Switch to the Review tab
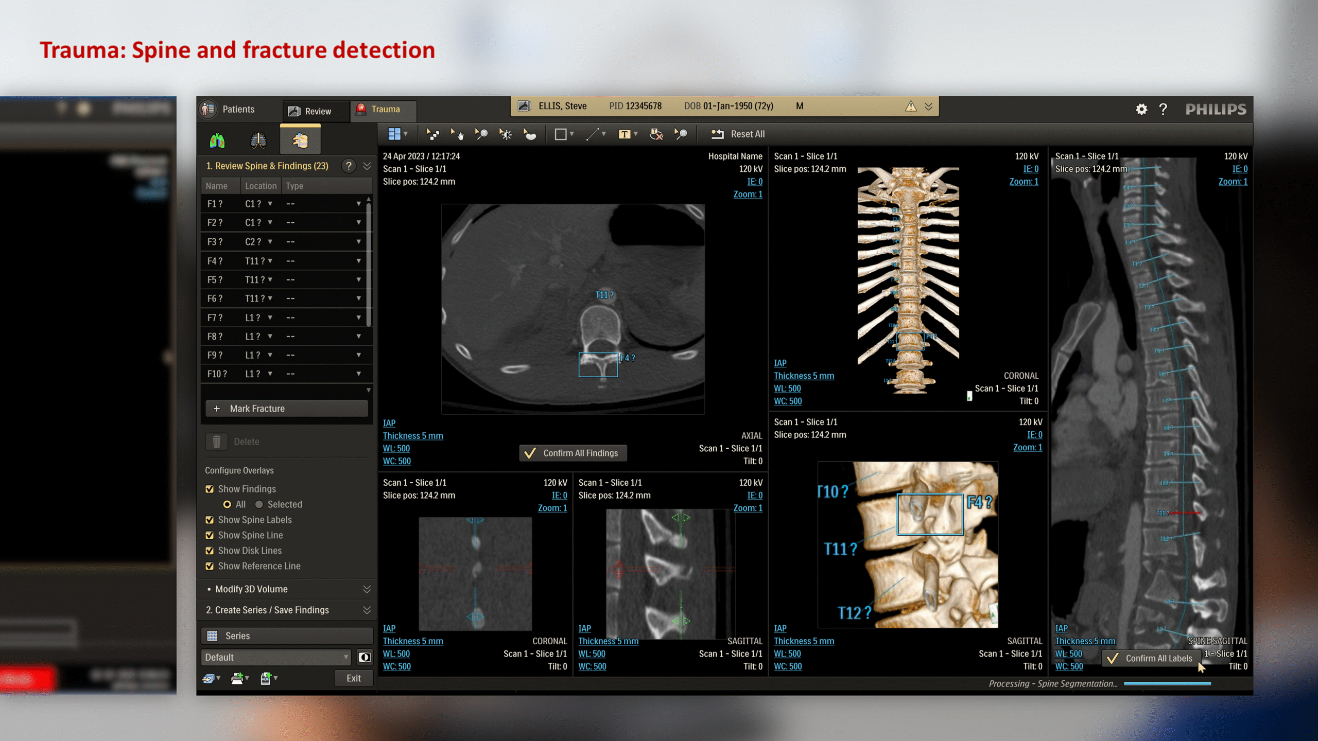Image resolution: width=1318 pixels, height=741 pixels. pos(310,111)
